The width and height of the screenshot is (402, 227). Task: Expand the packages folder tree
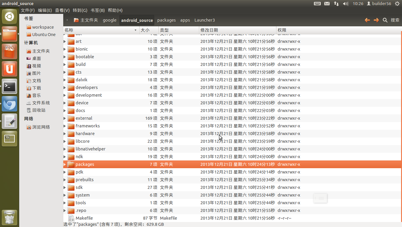pos(65,164)
